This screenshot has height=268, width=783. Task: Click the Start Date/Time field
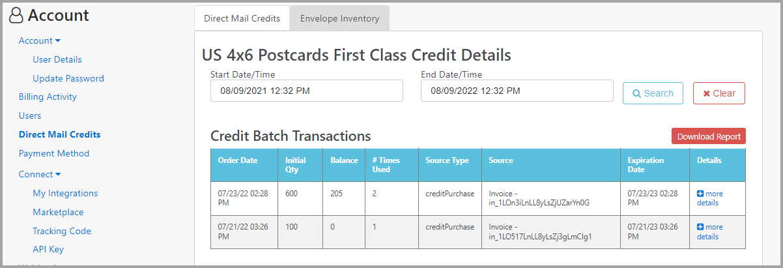click(307, 91)
